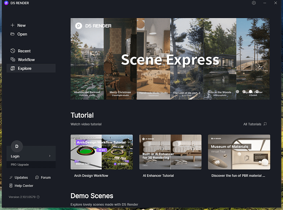Minimize the D5 Render window
283x210 pixels.
(264, 3)
